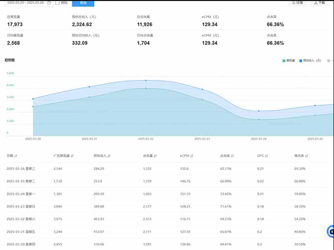Toggle 展现量 series in chart legend
The height and width of the screenshot is (250, 334).
pyautogui.click(x=290, y=60)
